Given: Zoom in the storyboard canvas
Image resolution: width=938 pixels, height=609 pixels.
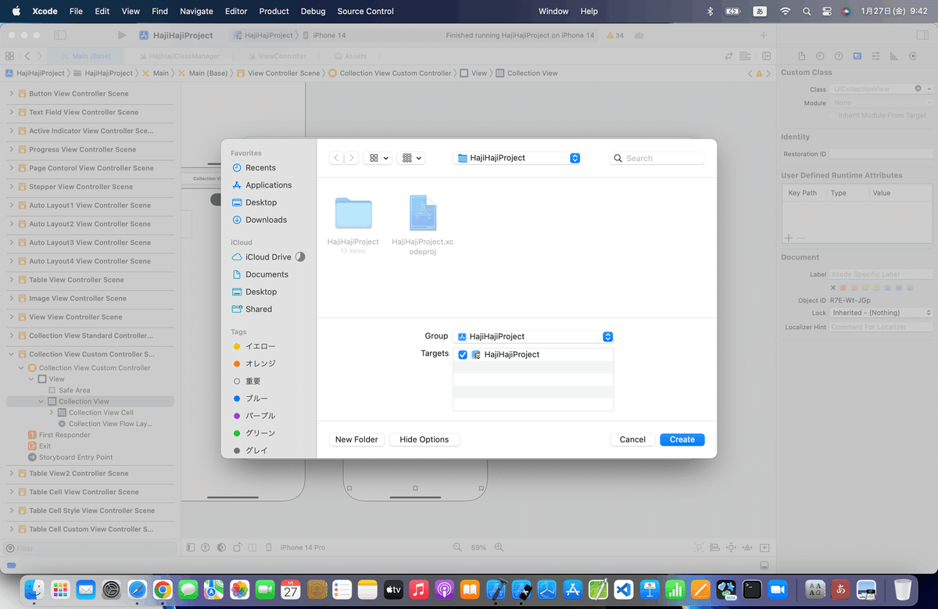Looking at the screenshot, I should pos(499,548).
